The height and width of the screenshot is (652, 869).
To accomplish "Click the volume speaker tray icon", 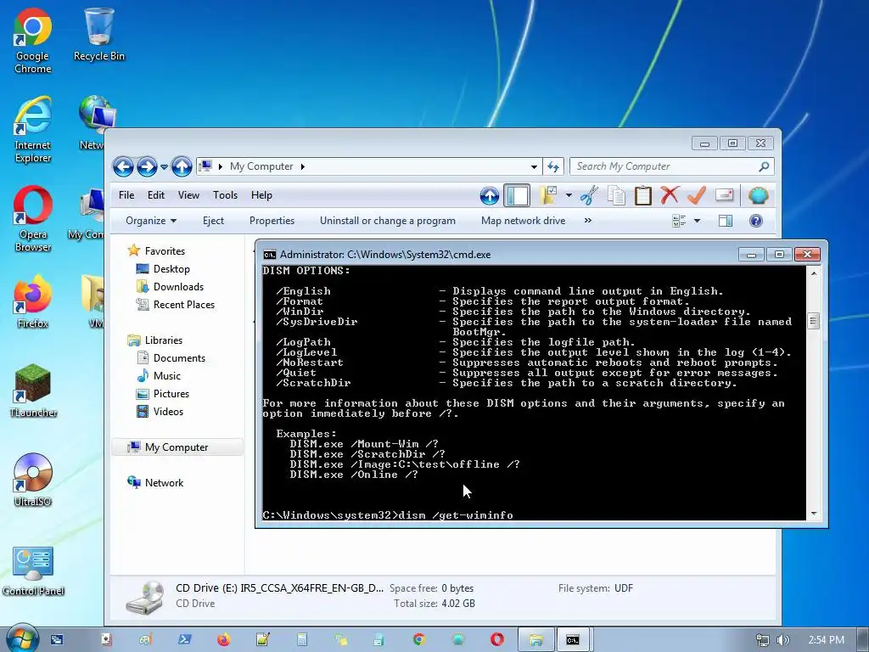I will 783,640.
